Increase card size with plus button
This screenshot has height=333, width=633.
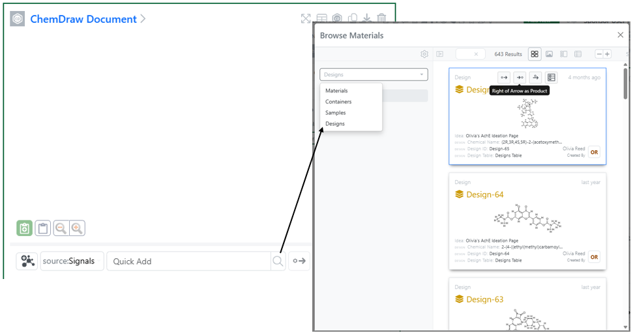coord(607,54)
